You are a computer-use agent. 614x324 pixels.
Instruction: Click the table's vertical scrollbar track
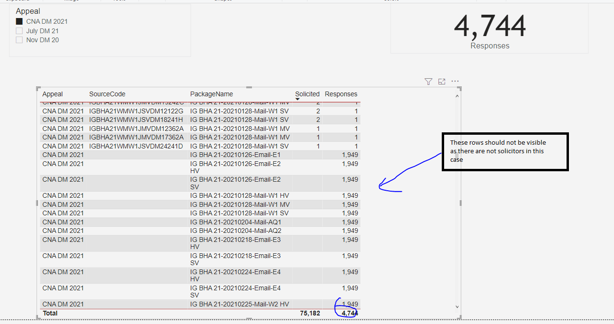tap(457, 202)
